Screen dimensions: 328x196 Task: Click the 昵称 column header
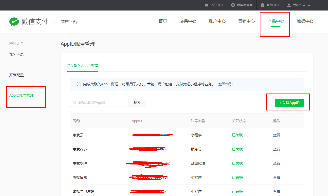(76, 121)
